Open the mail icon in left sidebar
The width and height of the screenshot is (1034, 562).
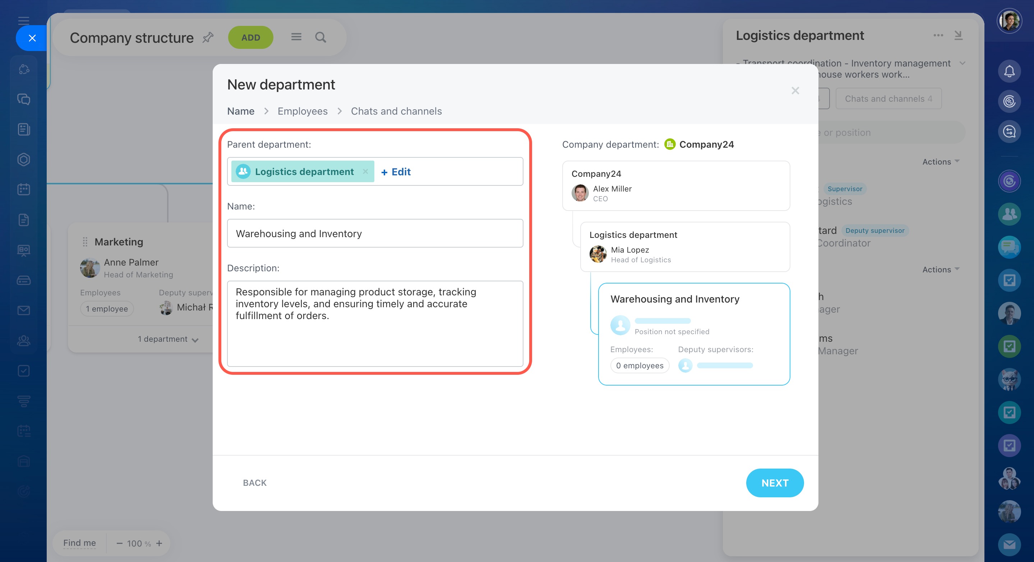pos(24,310)
